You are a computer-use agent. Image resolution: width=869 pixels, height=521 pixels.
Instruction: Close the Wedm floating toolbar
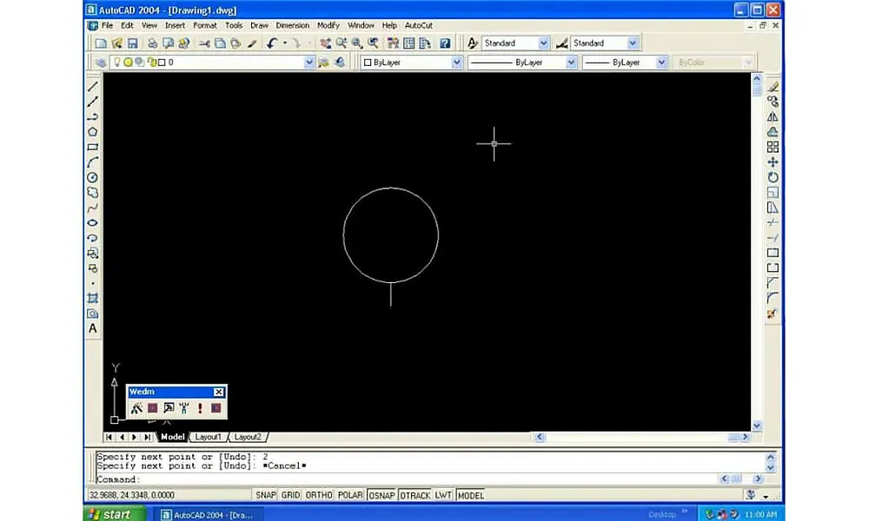pos(219,392)
